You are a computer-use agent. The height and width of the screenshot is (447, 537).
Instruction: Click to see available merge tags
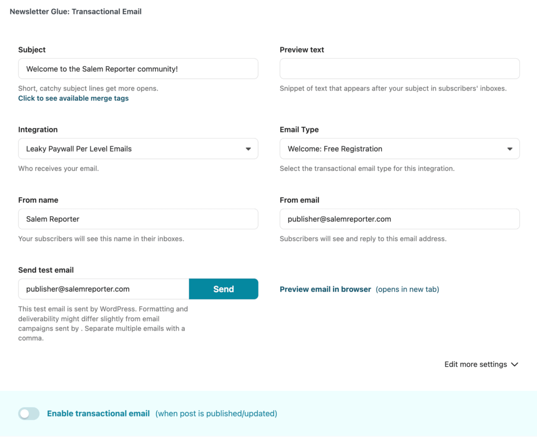tap(73, 98)
